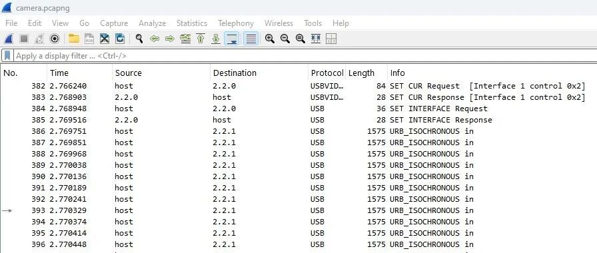Open the Capture menu
Viewport: 597px width, 253px height.
(114, 23)
